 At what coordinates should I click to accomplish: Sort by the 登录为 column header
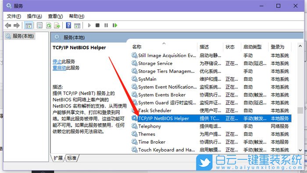tap(277, 47)
